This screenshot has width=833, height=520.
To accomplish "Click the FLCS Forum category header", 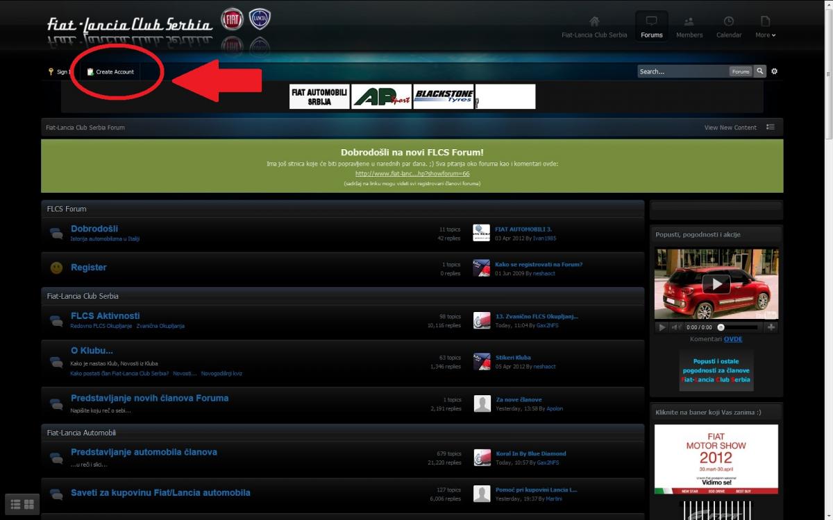I will coord(67,209).
